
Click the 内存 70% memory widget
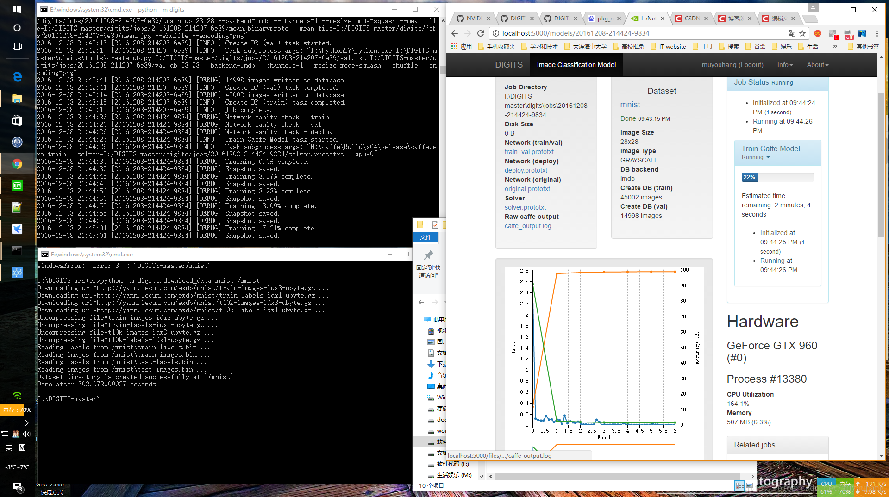(17, 410)
